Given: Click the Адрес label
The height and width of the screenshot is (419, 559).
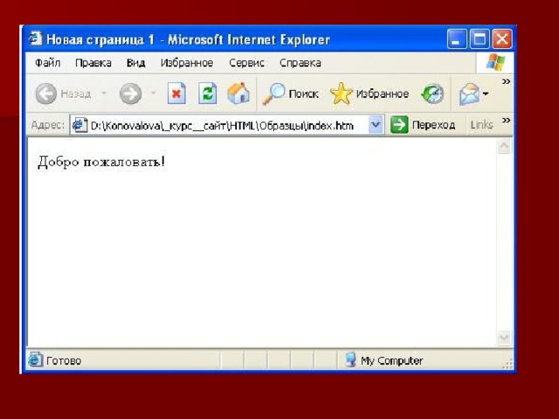Looking at the screenshot, I should click(x=48, y=125).
